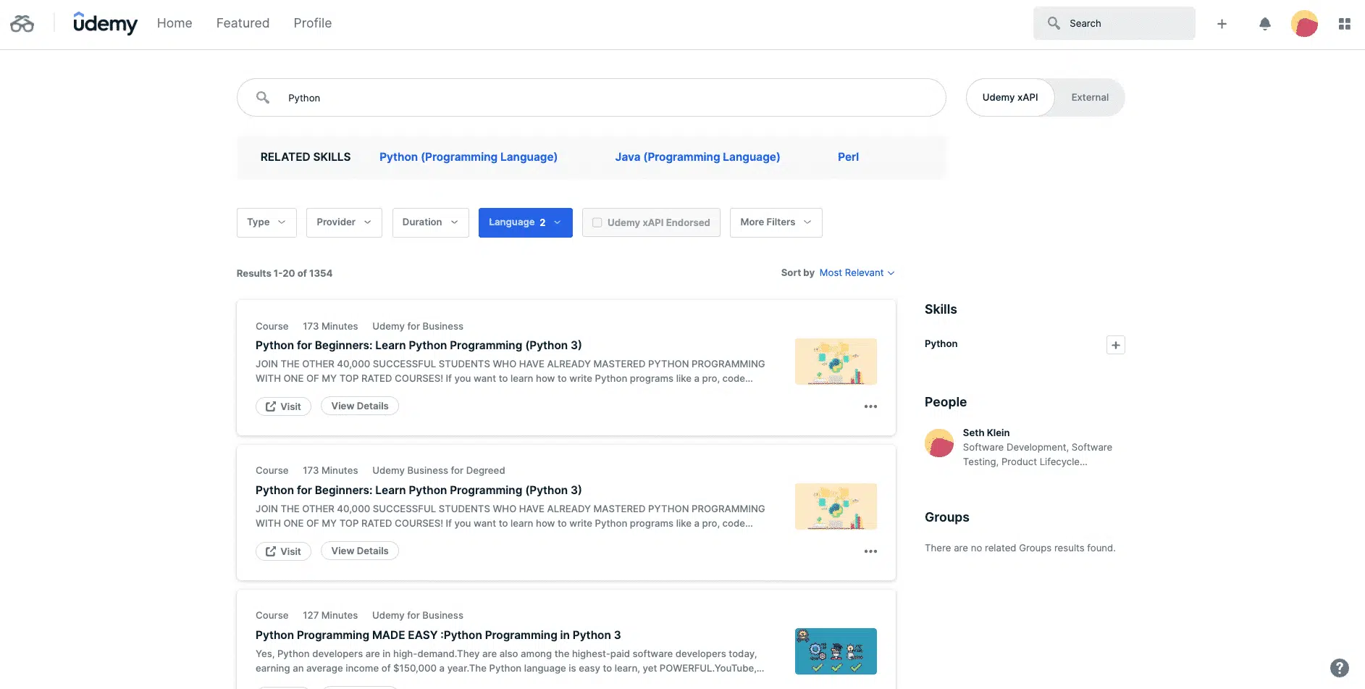Viewport: 1365px width, 689px height.
Task: View details of Udemy for Business Python for Beginners
Action: click(360, 406)
